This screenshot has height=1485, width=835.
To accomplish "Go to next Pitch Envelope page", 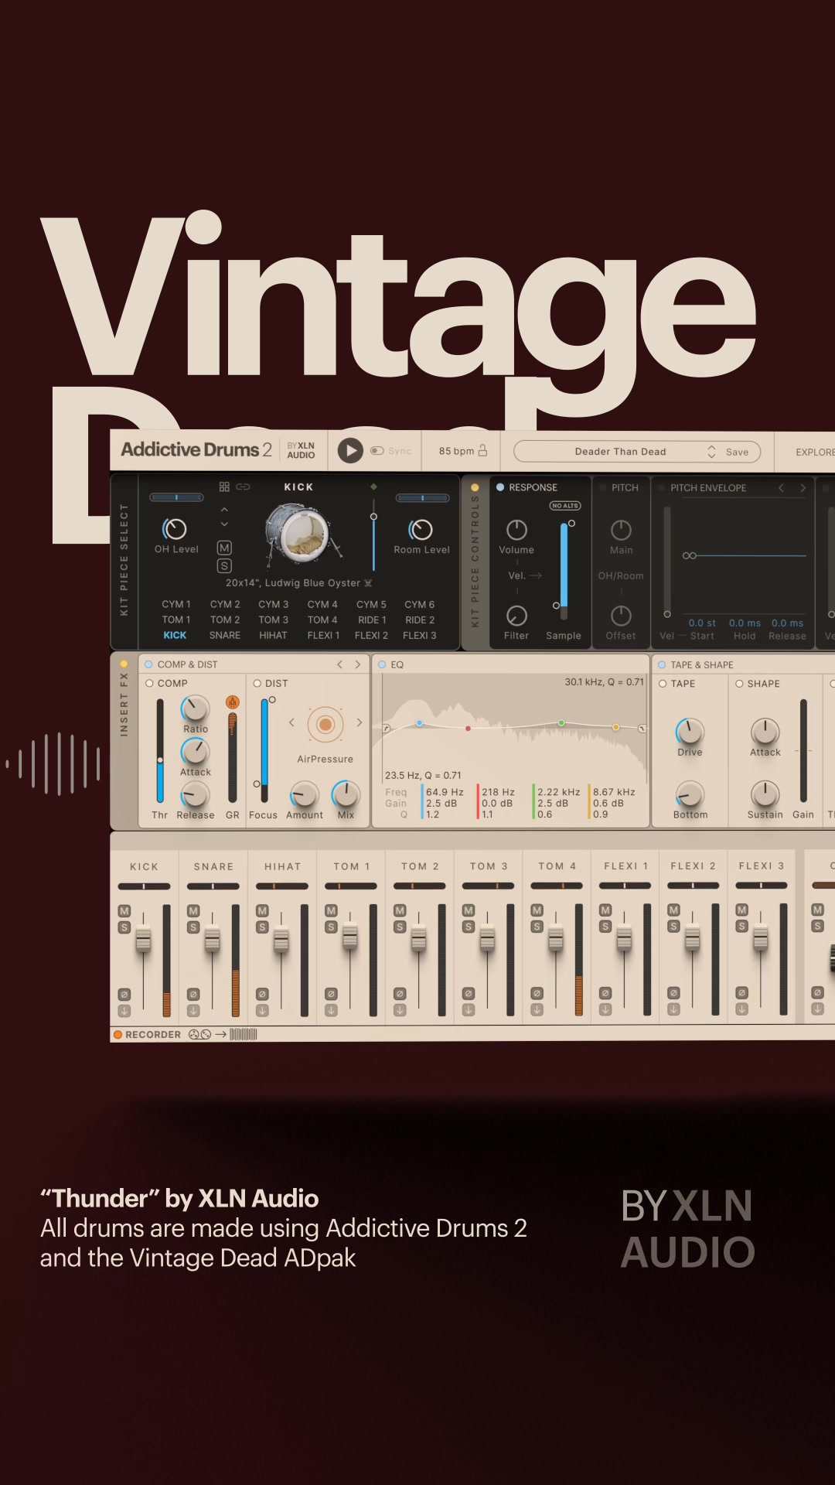I will [803, 487].
